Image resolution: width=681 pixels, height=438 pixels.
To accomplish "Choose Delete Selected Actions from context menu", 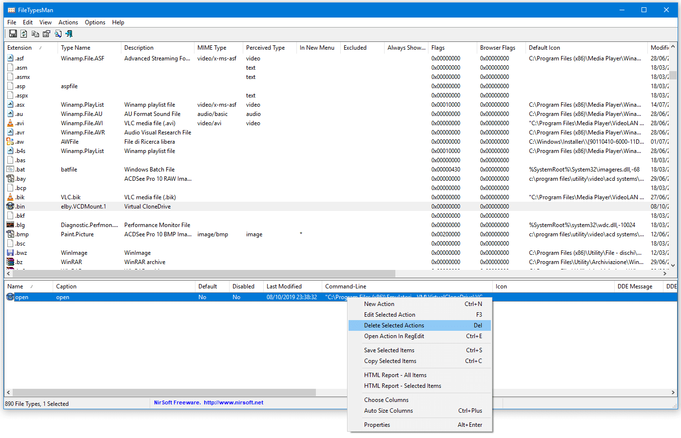I will (x=394, y=325).
